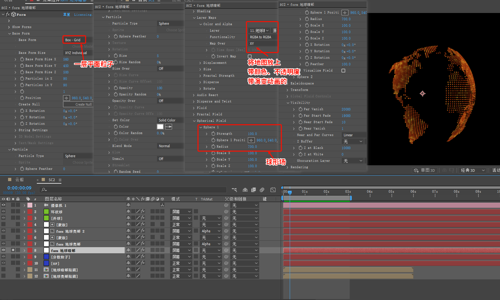Open Z Buffer dropdown
Screen dimensions: 500x300
[x=353, y=141]
